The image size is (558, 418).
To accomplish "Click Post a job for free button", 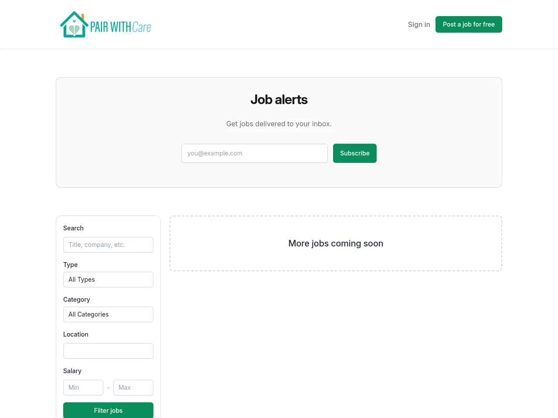I will 469,24.
